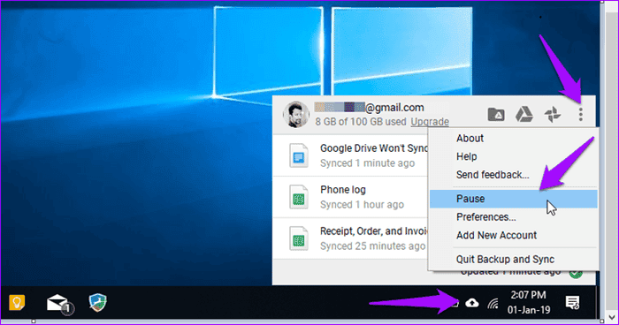
Task: Open the Google Drive folder icon
Action: 496,115
